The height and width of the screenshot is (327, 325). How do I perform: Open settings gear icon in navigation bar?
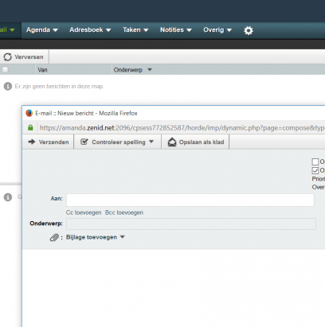(249, 30)
